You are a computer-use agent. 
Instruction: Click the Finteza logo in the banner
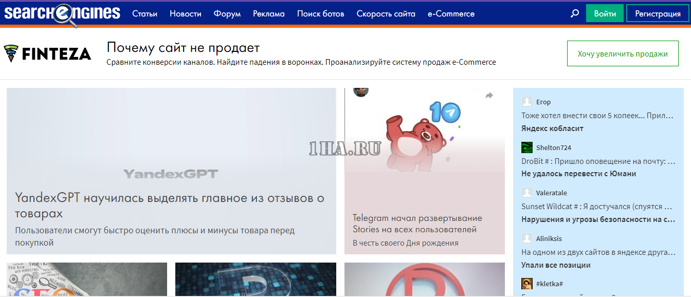(47, 53)
